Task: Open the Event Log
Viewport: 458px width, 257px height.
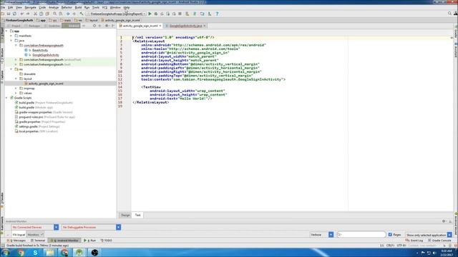Action: pos(414,241)
